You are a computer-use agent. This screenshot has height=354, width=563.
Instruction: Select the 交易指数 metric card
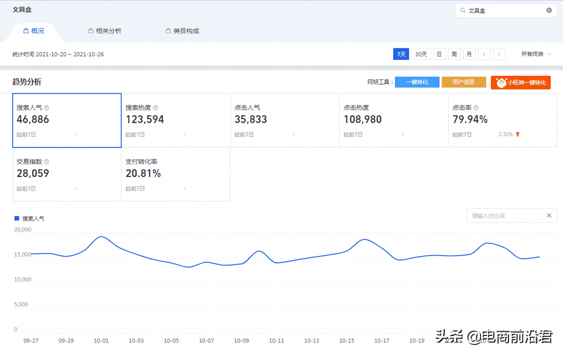pos(67,174)
